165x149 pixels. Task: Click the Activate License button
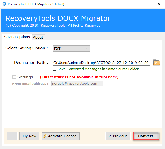61,136
